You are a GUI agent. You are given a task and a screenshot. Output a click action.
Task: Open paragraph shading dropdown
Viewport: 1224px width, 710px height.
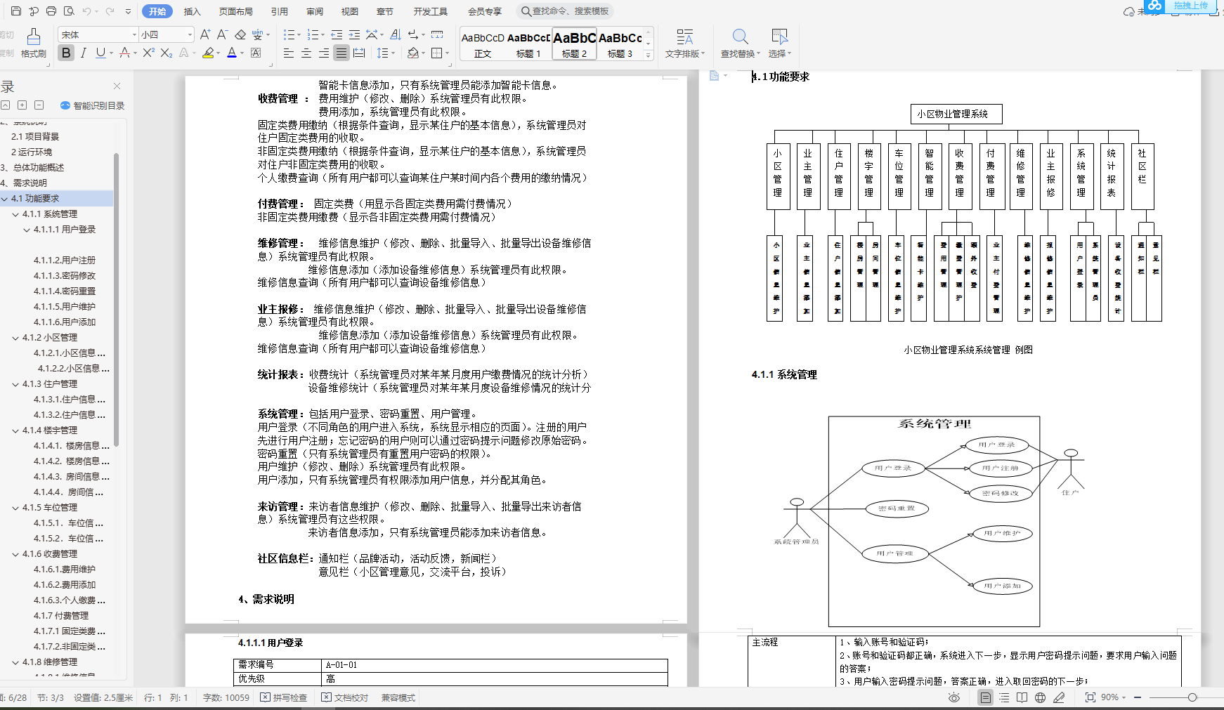(424, 53)
